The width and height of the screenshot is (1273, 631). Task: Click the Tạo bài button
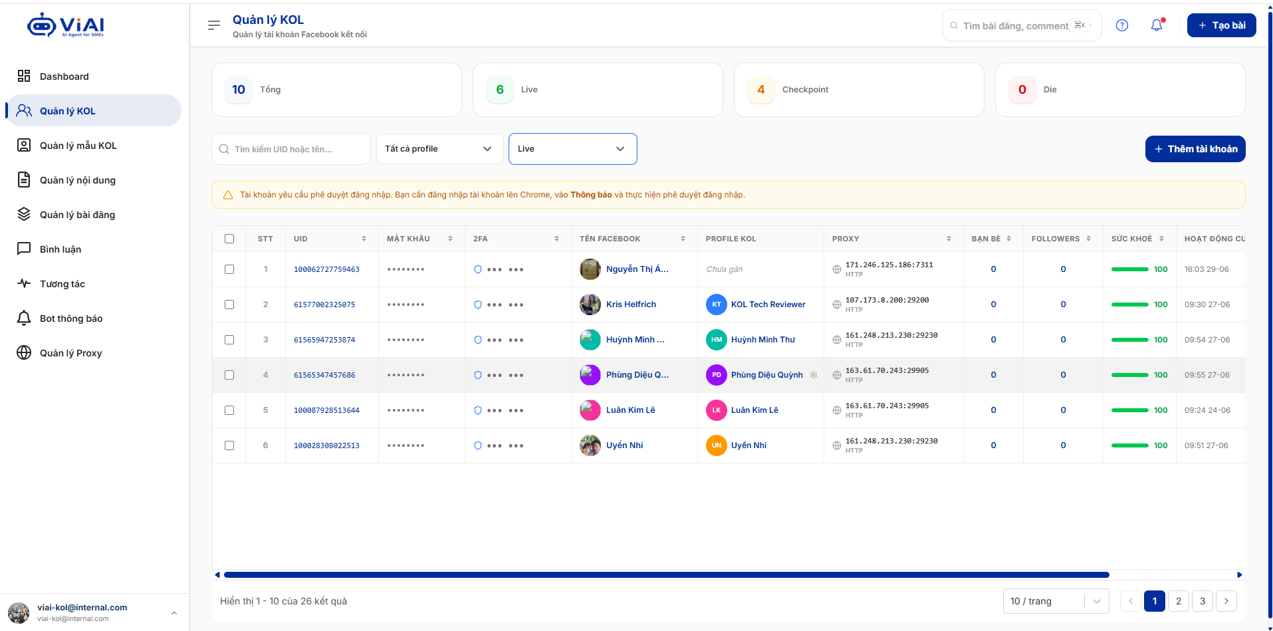[1222, 25]
